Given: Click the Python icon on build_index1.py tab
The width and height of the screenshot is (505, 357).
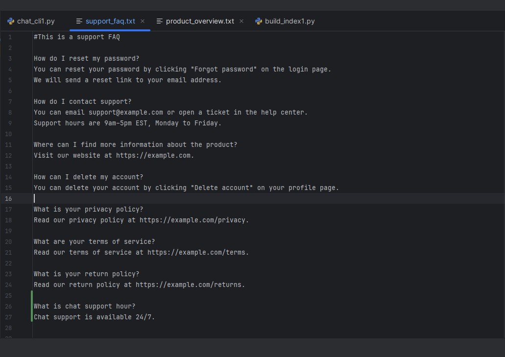Looking at the screenshot, I should pyautogui.click(x=258, y=21).
